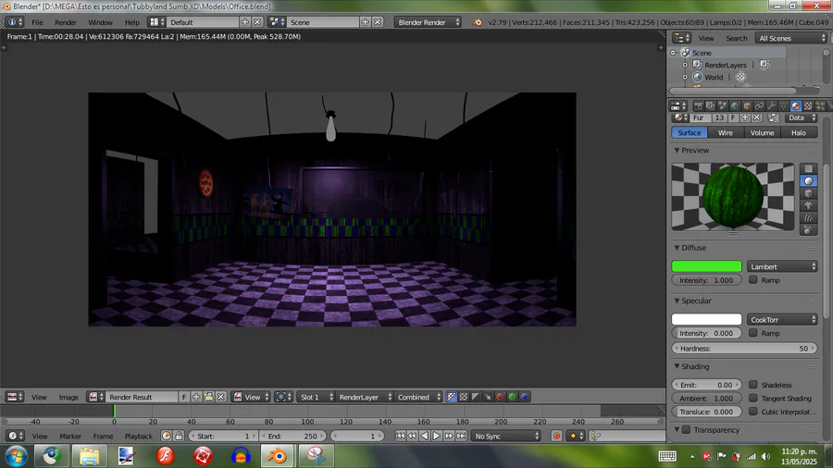
Task: Play animation forward in timeline
Action: pos(437,436)
